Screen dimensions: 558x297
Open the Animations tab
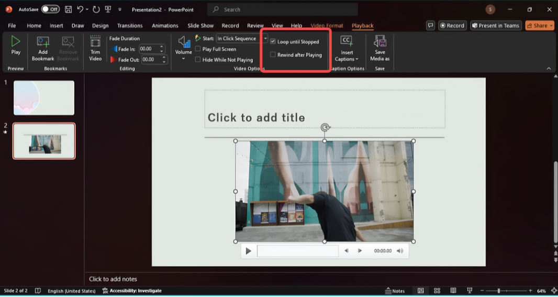pyautogui.click(x=165, y=26)
